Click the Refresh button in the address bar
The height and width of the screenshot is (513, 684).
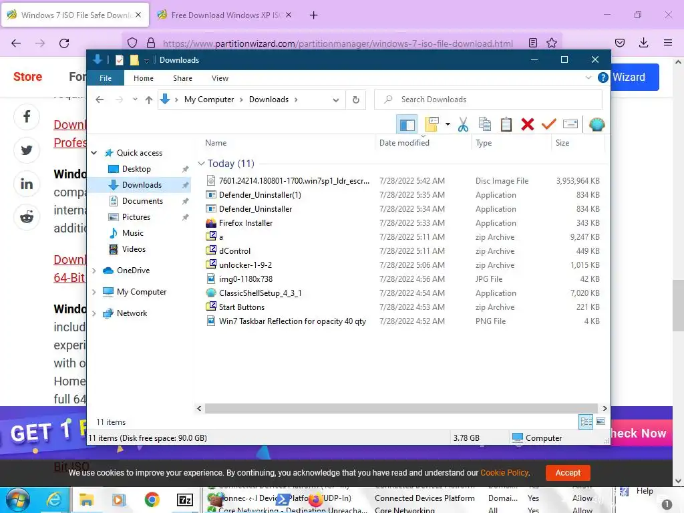pyautogui.click(x=356, y=100)
